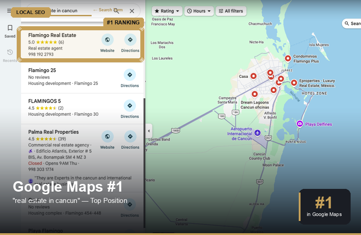Click the Website icon for Flamingo Real Estate

[x=107, y=40]
